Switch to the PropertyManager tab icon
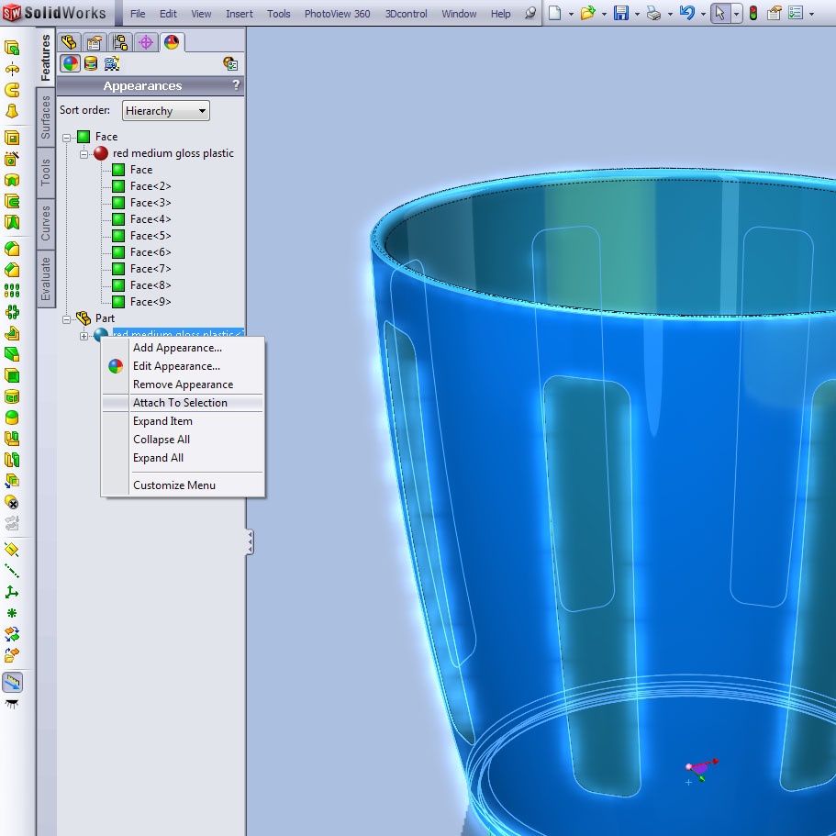This screenshot has height=836, width=836. click(94, 42)
